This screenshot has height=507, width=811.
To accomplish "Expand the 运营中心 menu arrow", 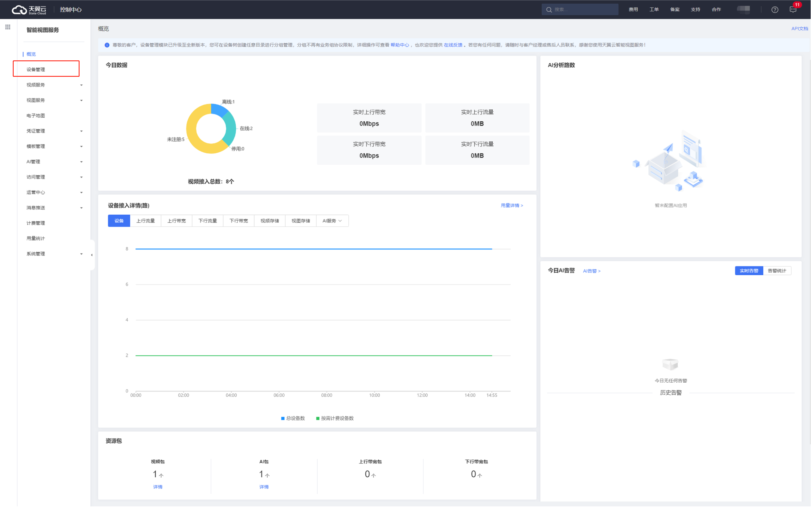I will click(x=81, y=193).
